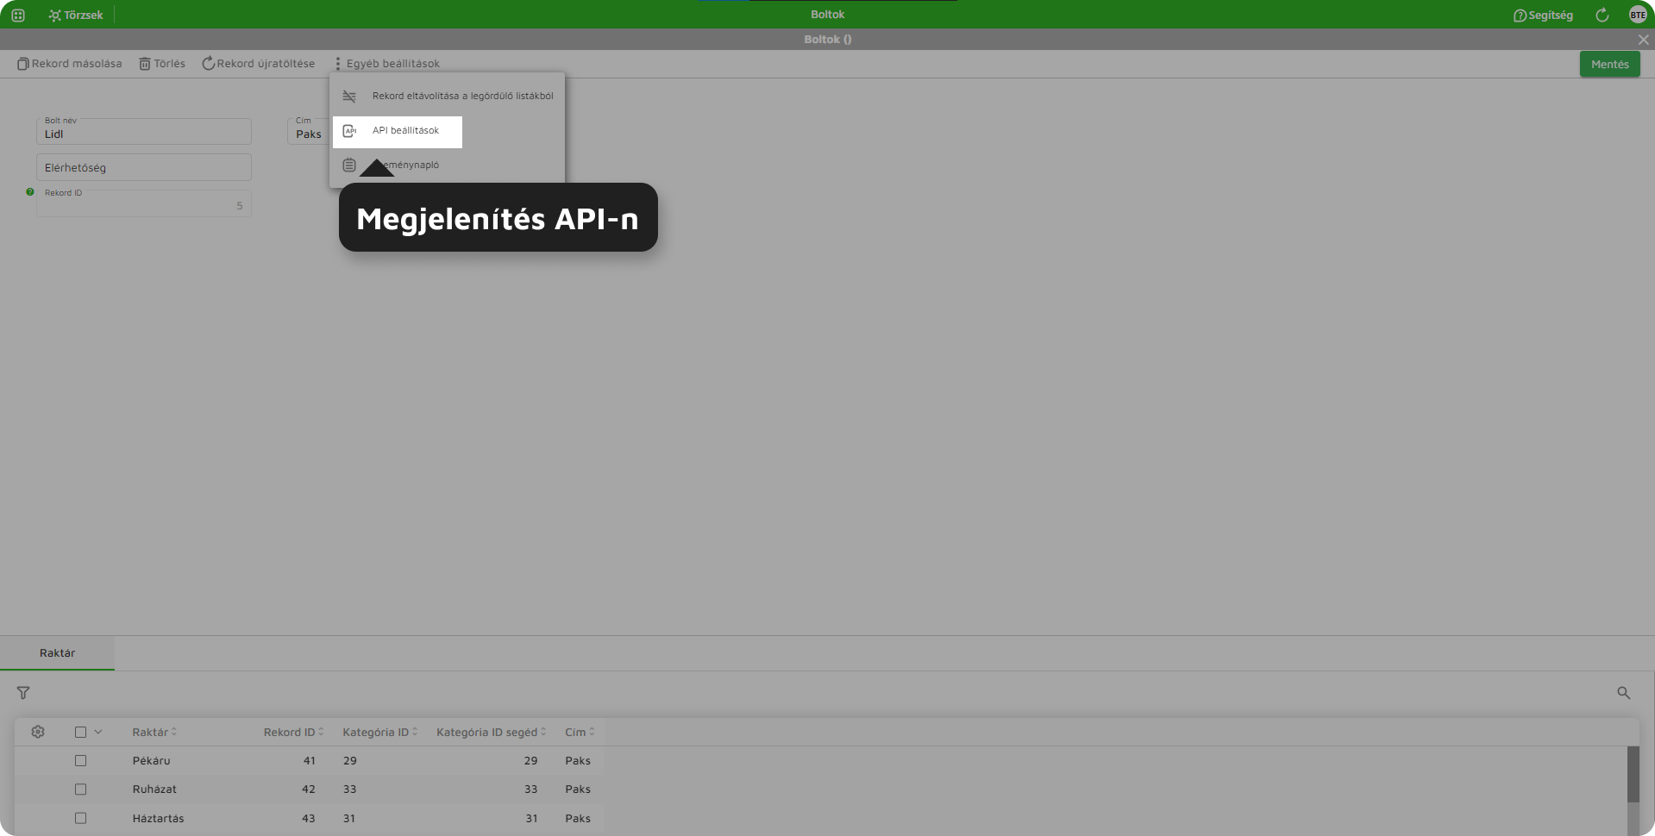Save with the Mentés button
Screen dimensions: 1655x836
tap(1609, 64)
